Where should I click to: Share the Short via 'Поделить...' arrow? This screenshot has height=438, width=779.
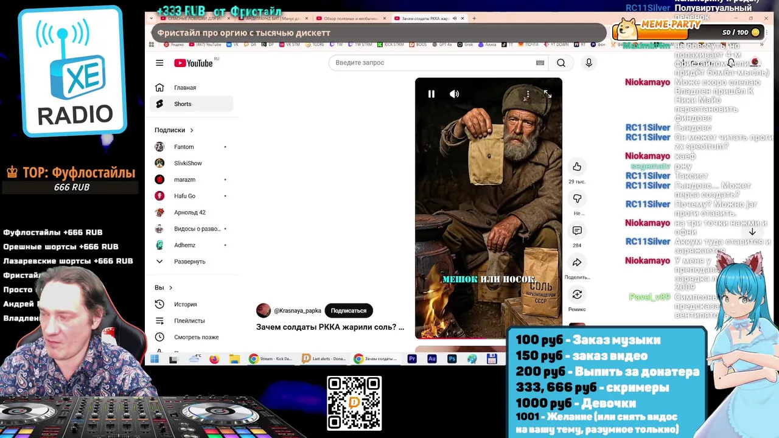pos(577,262)
